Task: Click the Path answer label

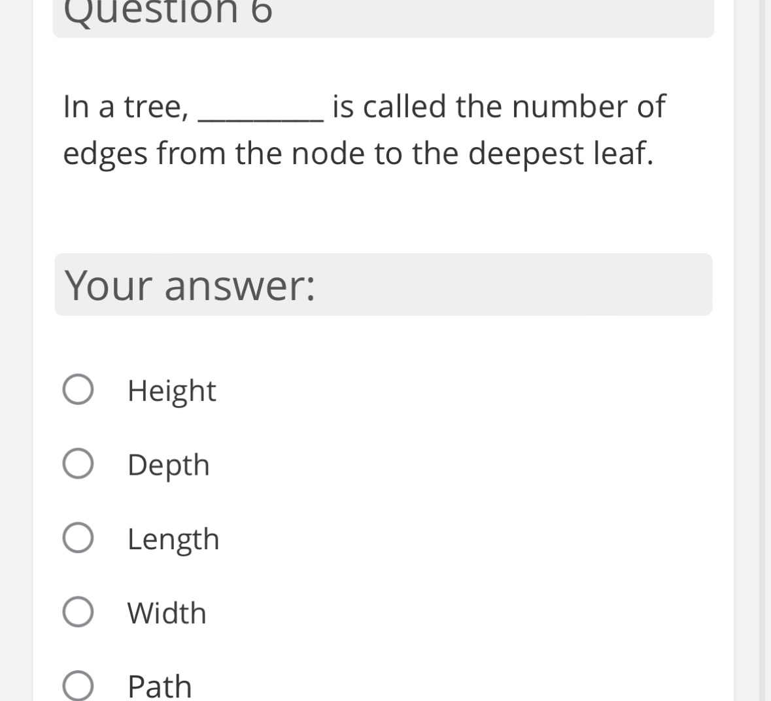Action: tap(160, 687)
